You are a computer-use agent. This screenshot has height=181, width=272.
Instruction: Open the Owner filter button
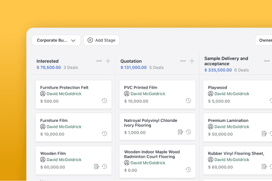click(x=264, y=40)
